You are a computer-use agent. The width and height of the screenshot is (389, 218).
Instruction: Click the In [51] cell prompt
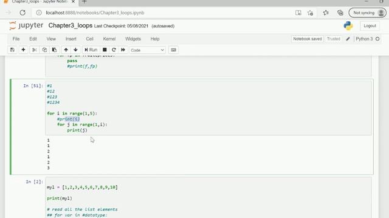(x=33, y=86)
